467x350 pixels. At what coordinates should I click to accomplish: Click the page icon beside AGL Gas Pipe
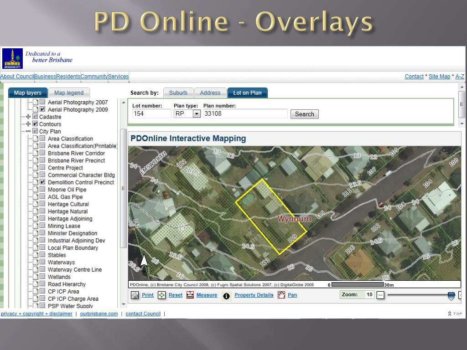pyautogui.click(x=36, y=197)
